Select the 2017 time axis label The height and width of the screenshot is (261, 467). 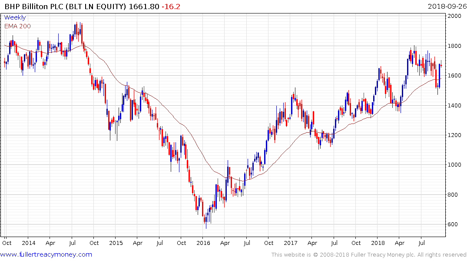click(290, 243)
